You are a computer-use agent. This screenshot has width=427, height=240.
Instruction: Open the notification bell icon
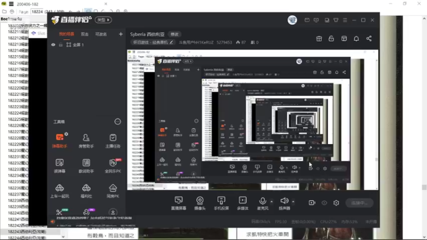356,38
